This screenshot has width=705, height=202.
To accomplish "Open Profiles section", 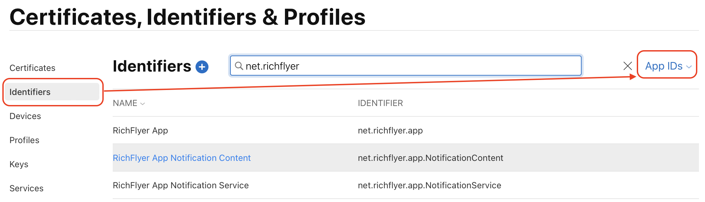I will tap(24, 140).
